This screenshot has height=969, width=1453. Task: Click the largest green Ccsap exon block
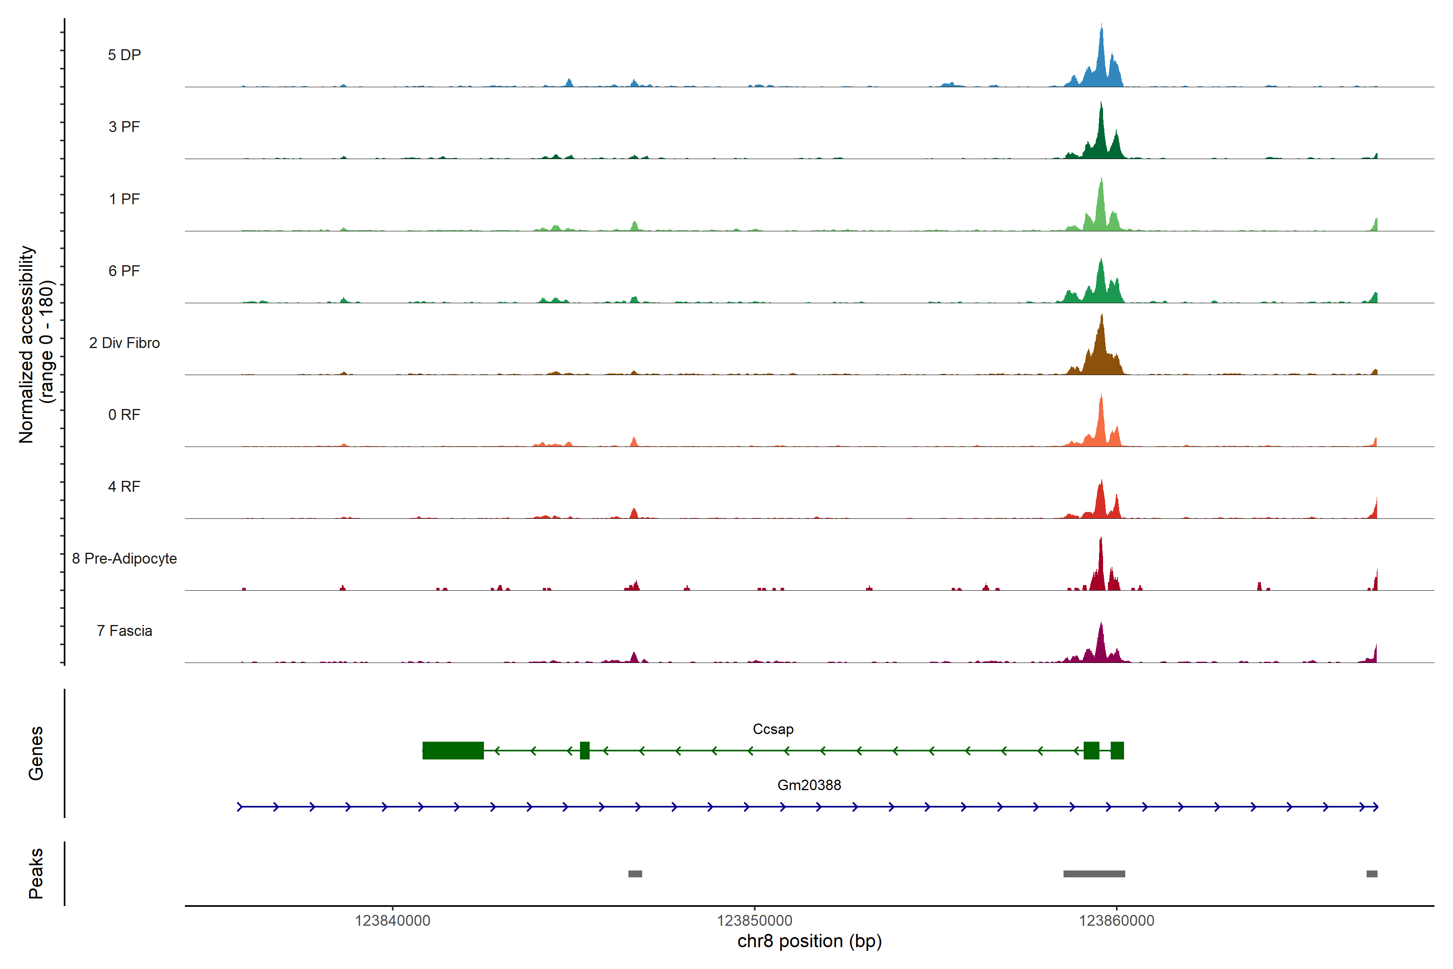point(453,751)
